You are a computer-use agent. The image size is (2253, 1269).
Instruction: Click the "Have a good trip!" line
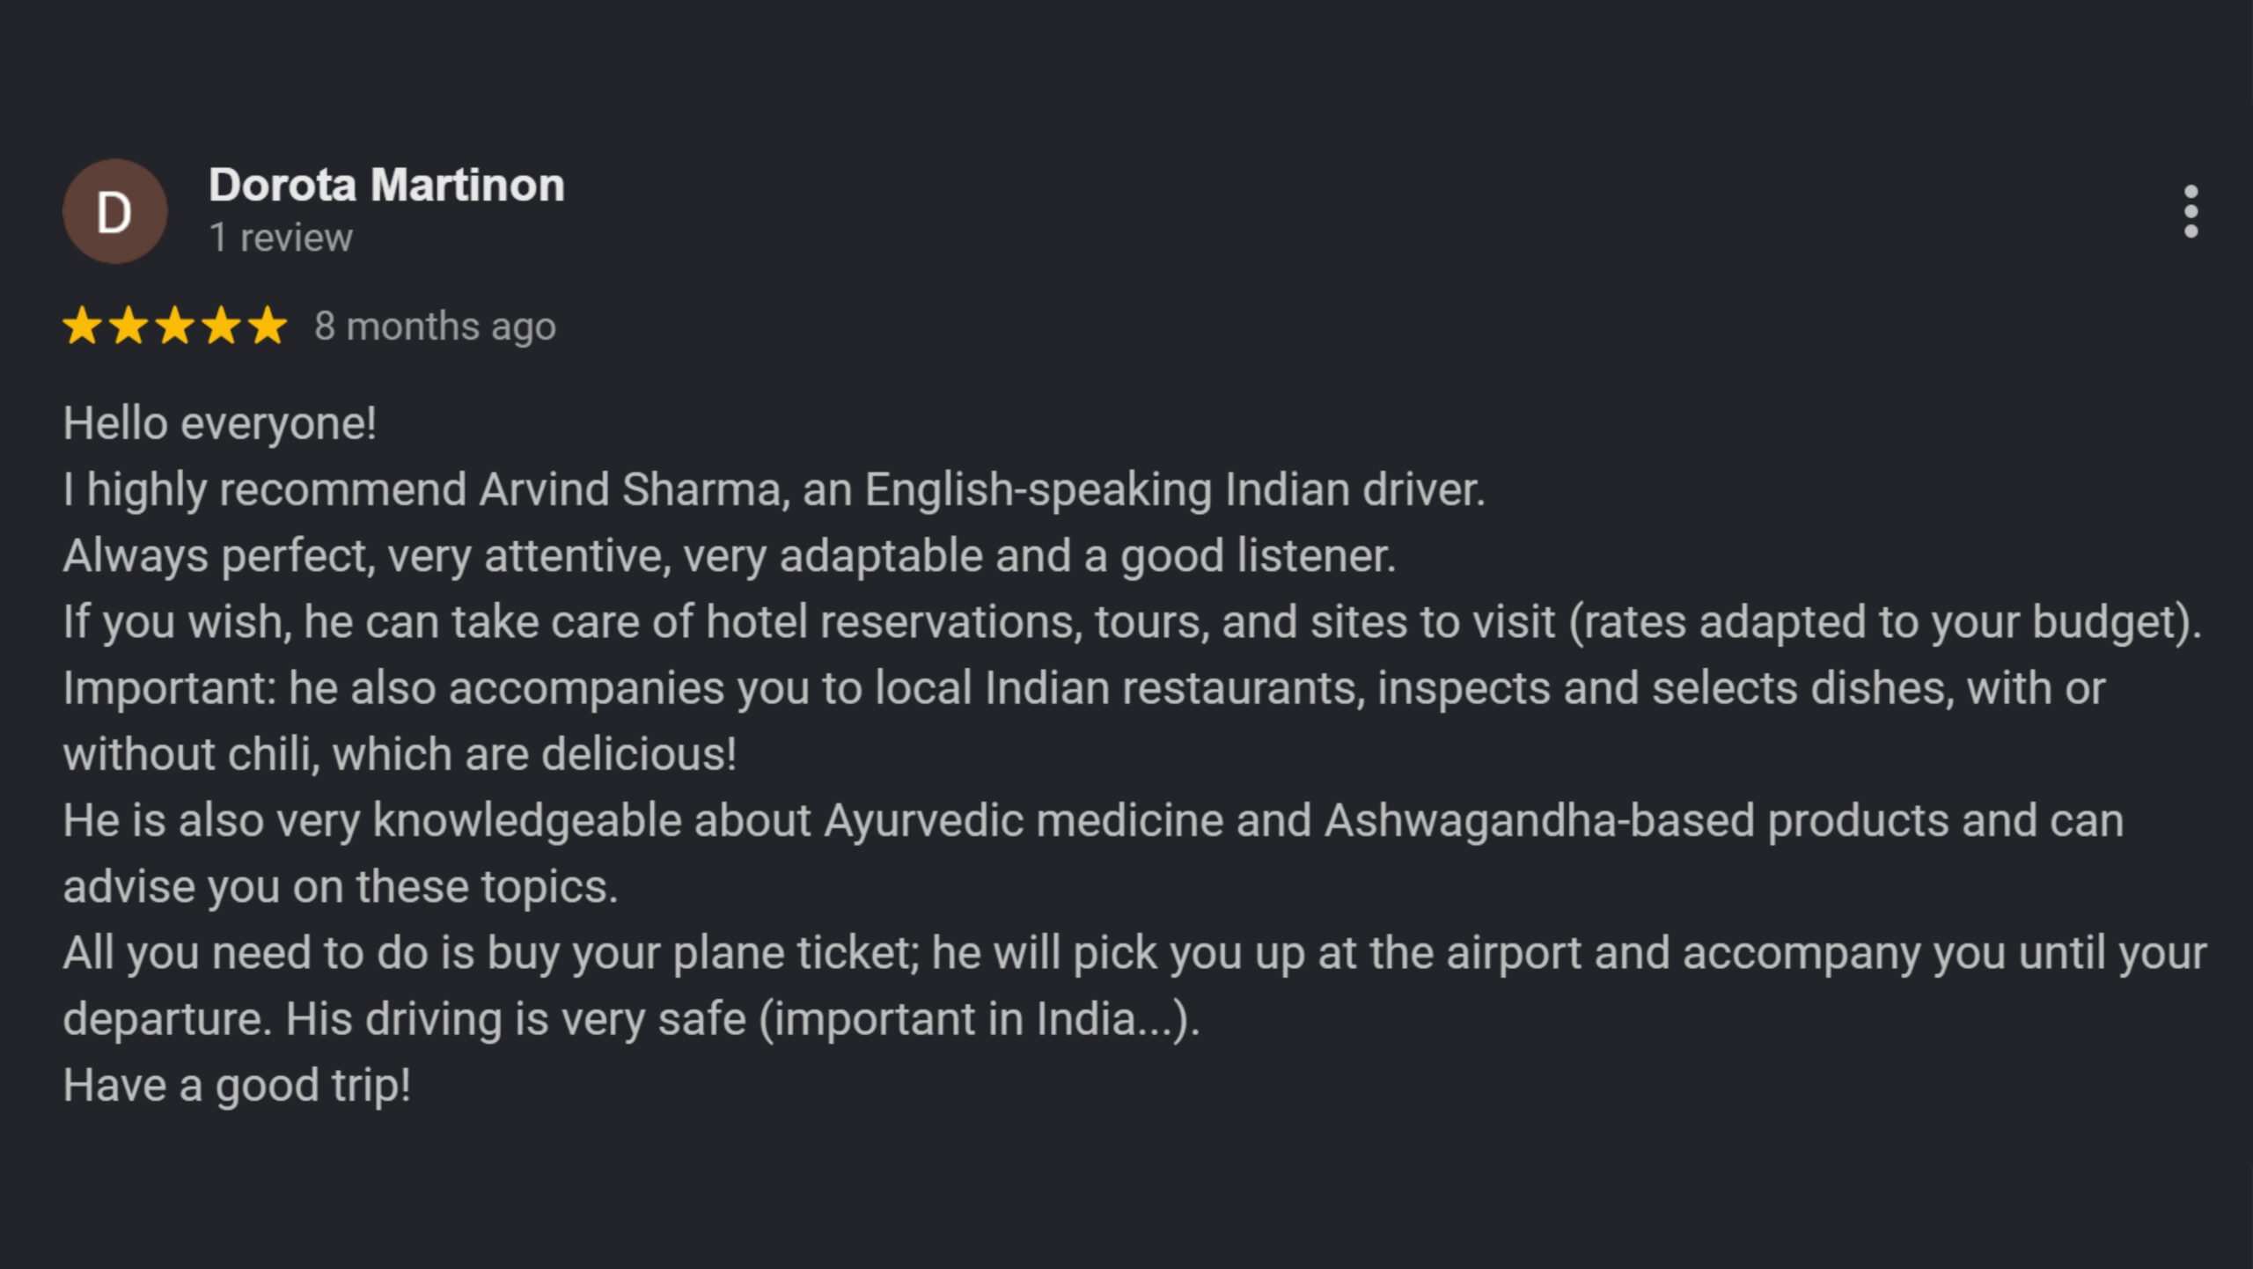click(x=237, y=1084)
